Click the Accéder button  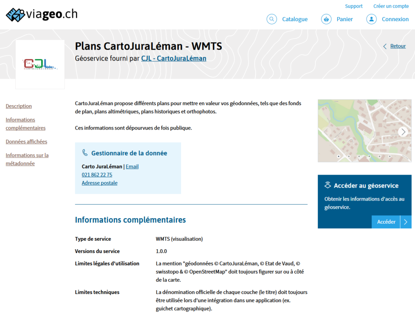point(386,222)
